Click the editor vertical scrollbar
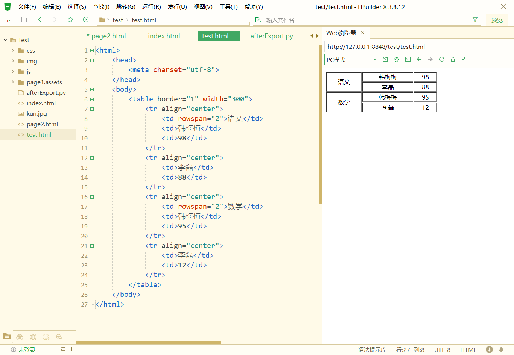 pos(320,124)
